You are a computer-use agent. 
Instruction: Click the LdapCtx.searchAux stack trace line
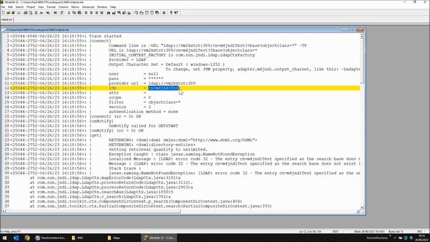(101, 192)
